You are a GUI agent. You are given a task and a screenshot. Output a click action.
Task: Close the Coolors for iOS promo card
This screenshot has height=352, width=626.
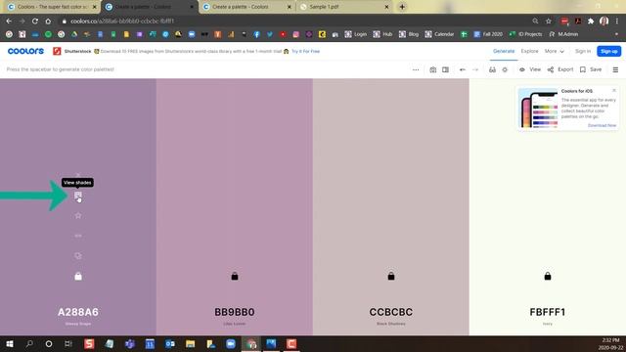tap(614, 91)
